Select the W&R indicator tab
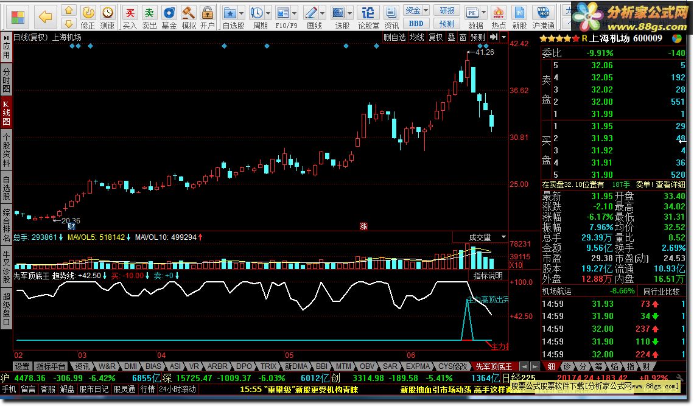Screen dimensions: 694x406 [107, 366]
